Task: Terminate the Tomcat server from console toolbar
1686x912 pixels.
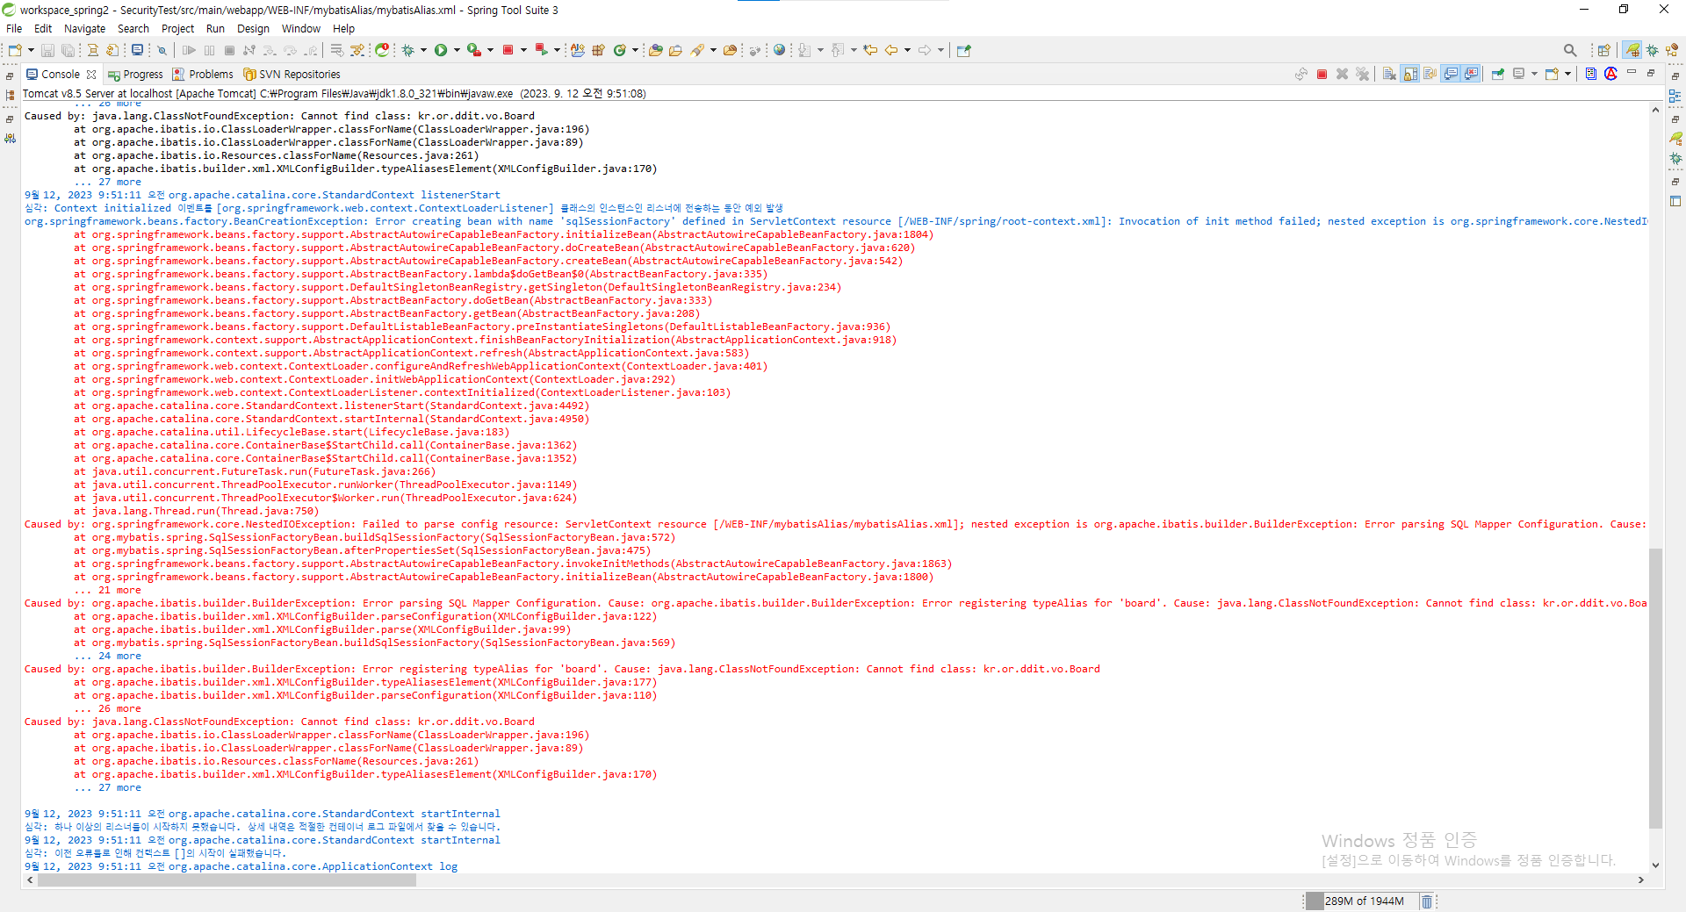Action: (x=1322, y=75)
